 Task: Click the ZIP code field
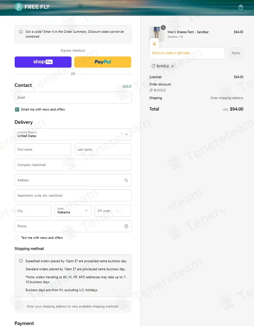click(x=113, y=211)
